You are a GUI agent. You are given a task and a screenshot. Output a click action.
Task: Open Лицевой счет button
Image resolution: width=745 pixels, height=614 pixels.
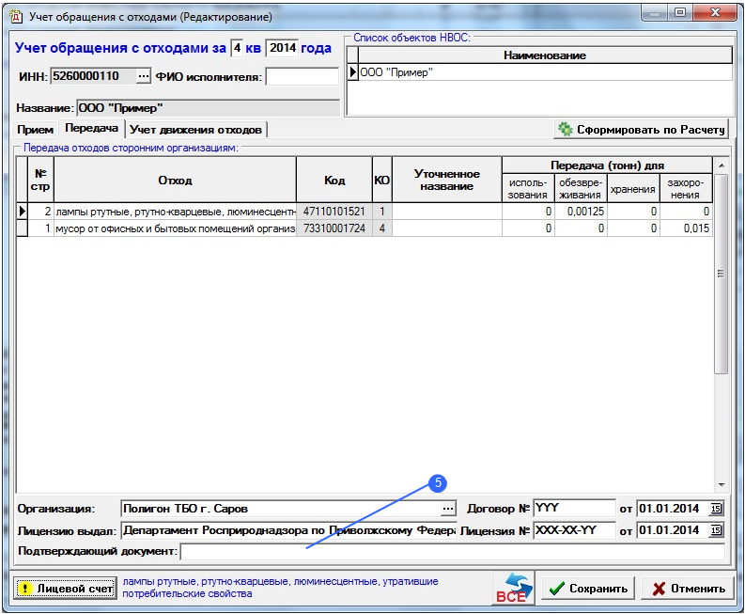[x=65, y=589]
